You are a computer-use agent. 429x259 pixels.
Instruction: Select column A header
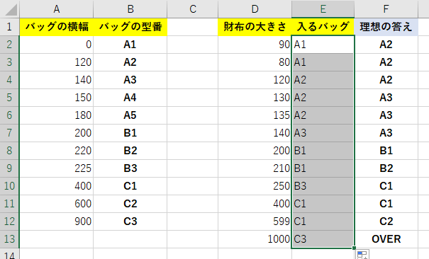click(x=56, y=9)
